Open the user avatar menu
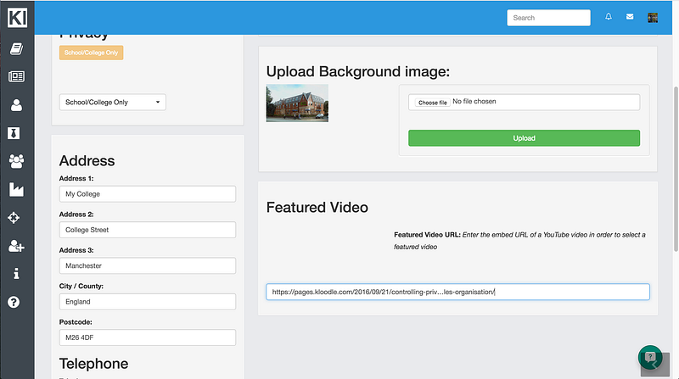679x379 pixels. coord(653,18)
